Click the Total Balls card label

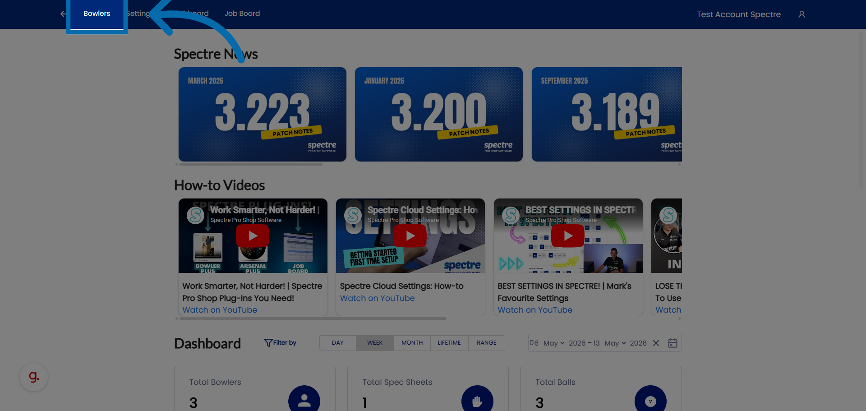(x=555, y=382)
